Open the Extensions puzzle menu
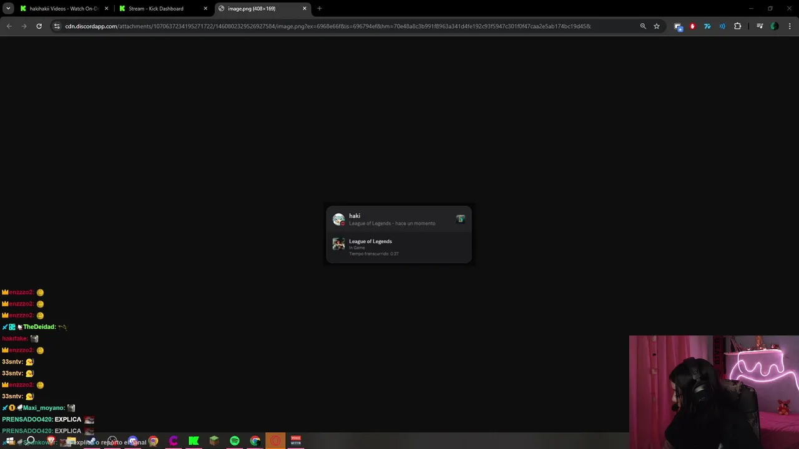 coord(738,26)
